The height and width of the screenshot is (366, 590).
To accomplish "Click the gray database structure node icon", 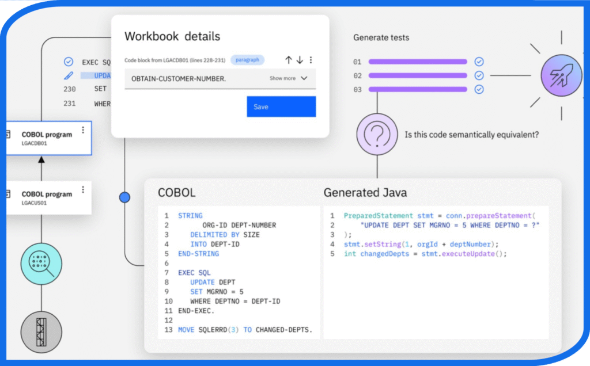I will click(x=40, y=332).
